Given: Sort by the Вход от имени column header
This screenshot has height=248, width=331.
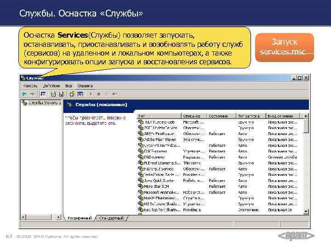Looking at the screenshot, I should [283, 116].
